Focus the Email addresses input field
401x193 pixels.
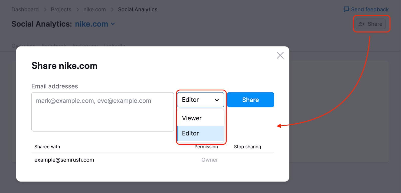coord(103,112)
